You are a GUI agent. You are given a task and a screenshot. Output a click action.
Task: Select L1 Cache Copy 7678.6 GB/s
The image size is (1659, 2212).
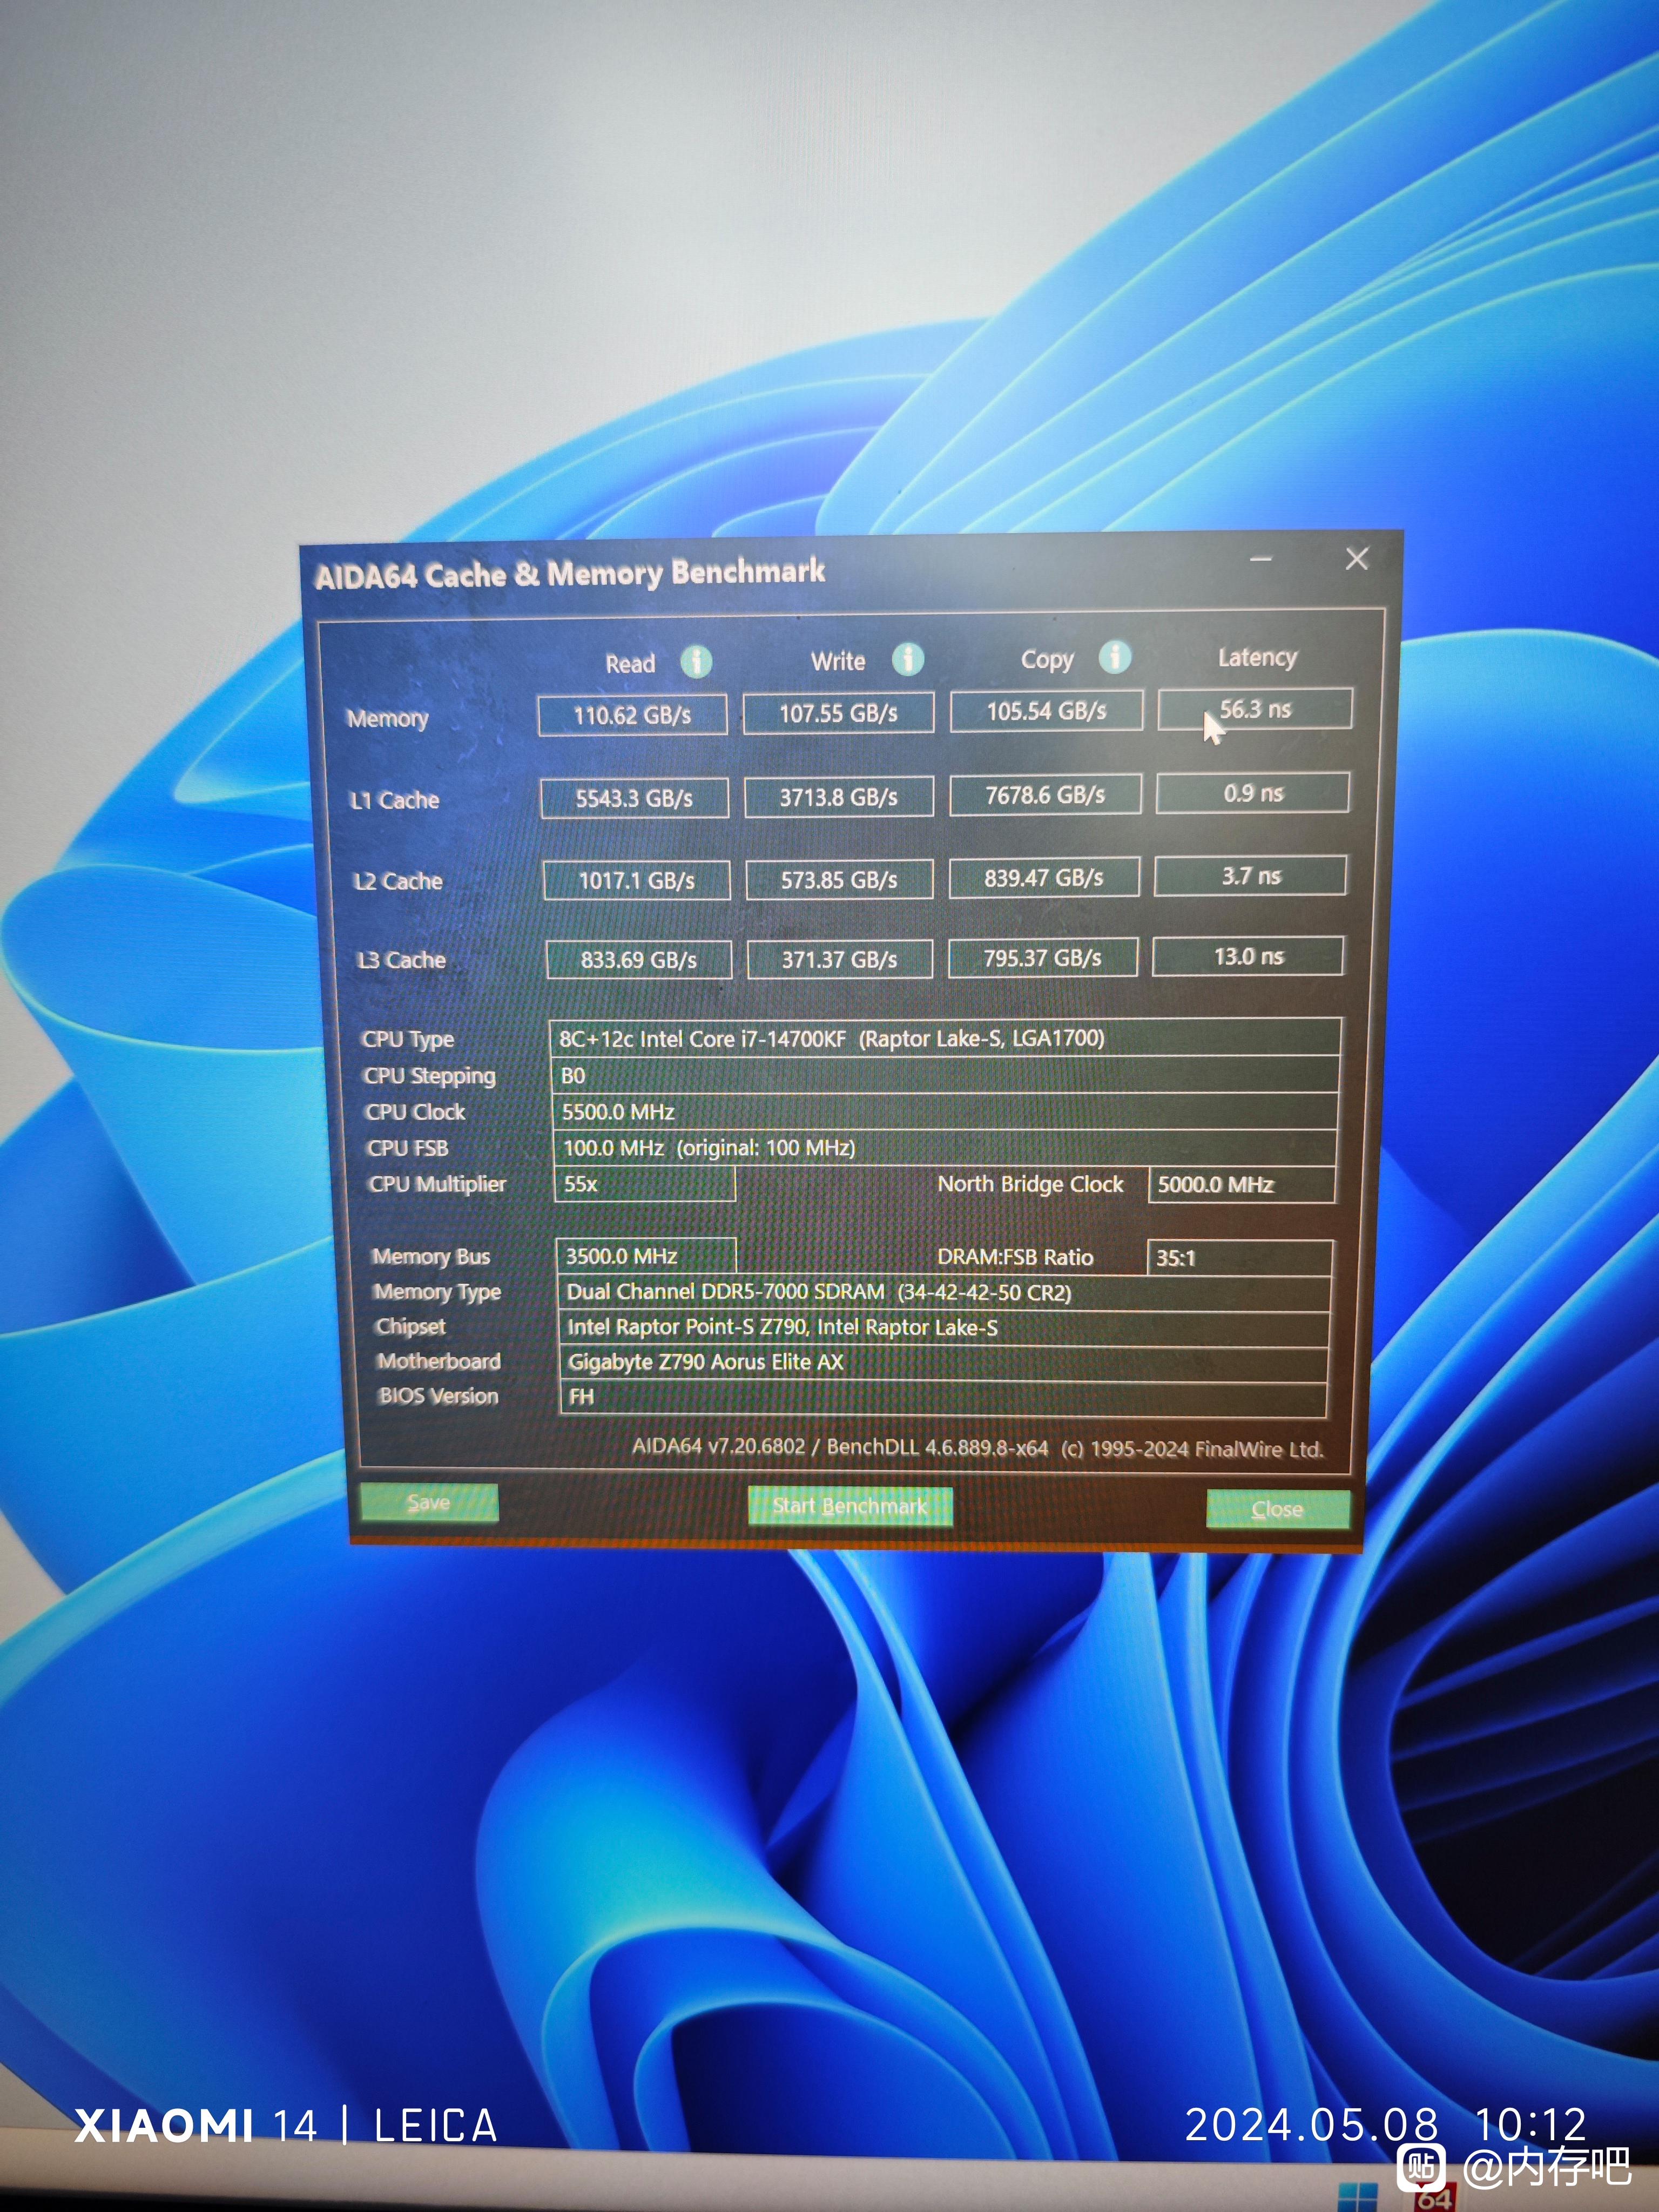click(1046, 795)
